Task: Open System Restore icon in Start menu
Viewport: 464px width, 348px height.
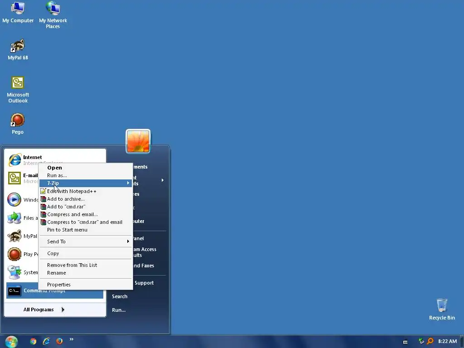Action: tap(14, 272)
